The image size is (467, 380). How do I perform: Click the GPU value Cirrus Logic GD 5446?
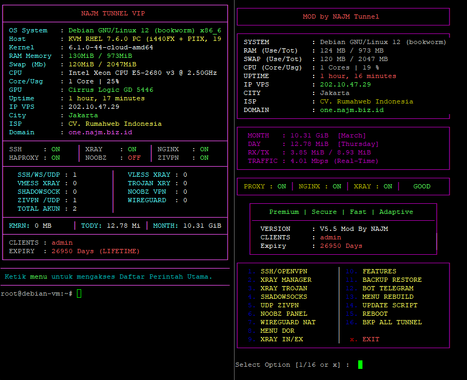coord(111,90)
